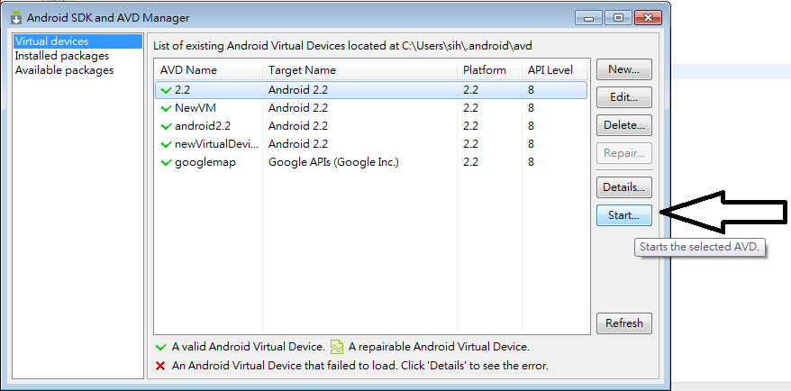Click the valid device legend checkmark icon
791x391 pixels.
[161, 347]
